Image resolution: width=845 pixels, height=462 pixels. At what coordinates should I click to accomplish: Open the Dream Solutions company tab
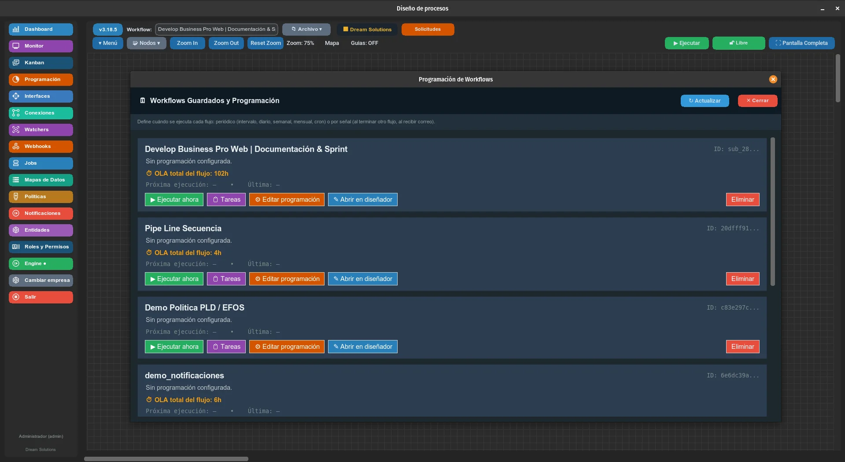pyautogui.click(x=367, y=30)
